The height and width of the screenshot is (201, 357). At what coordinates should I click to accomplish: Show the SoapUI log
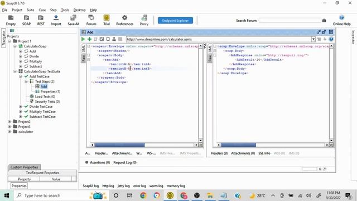tap(90, 186)
